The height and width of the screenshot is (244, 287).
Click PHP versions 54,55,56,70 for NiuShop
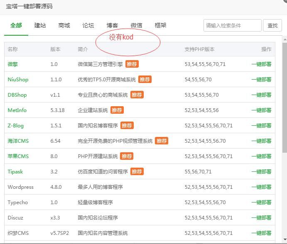pos(198,80)
